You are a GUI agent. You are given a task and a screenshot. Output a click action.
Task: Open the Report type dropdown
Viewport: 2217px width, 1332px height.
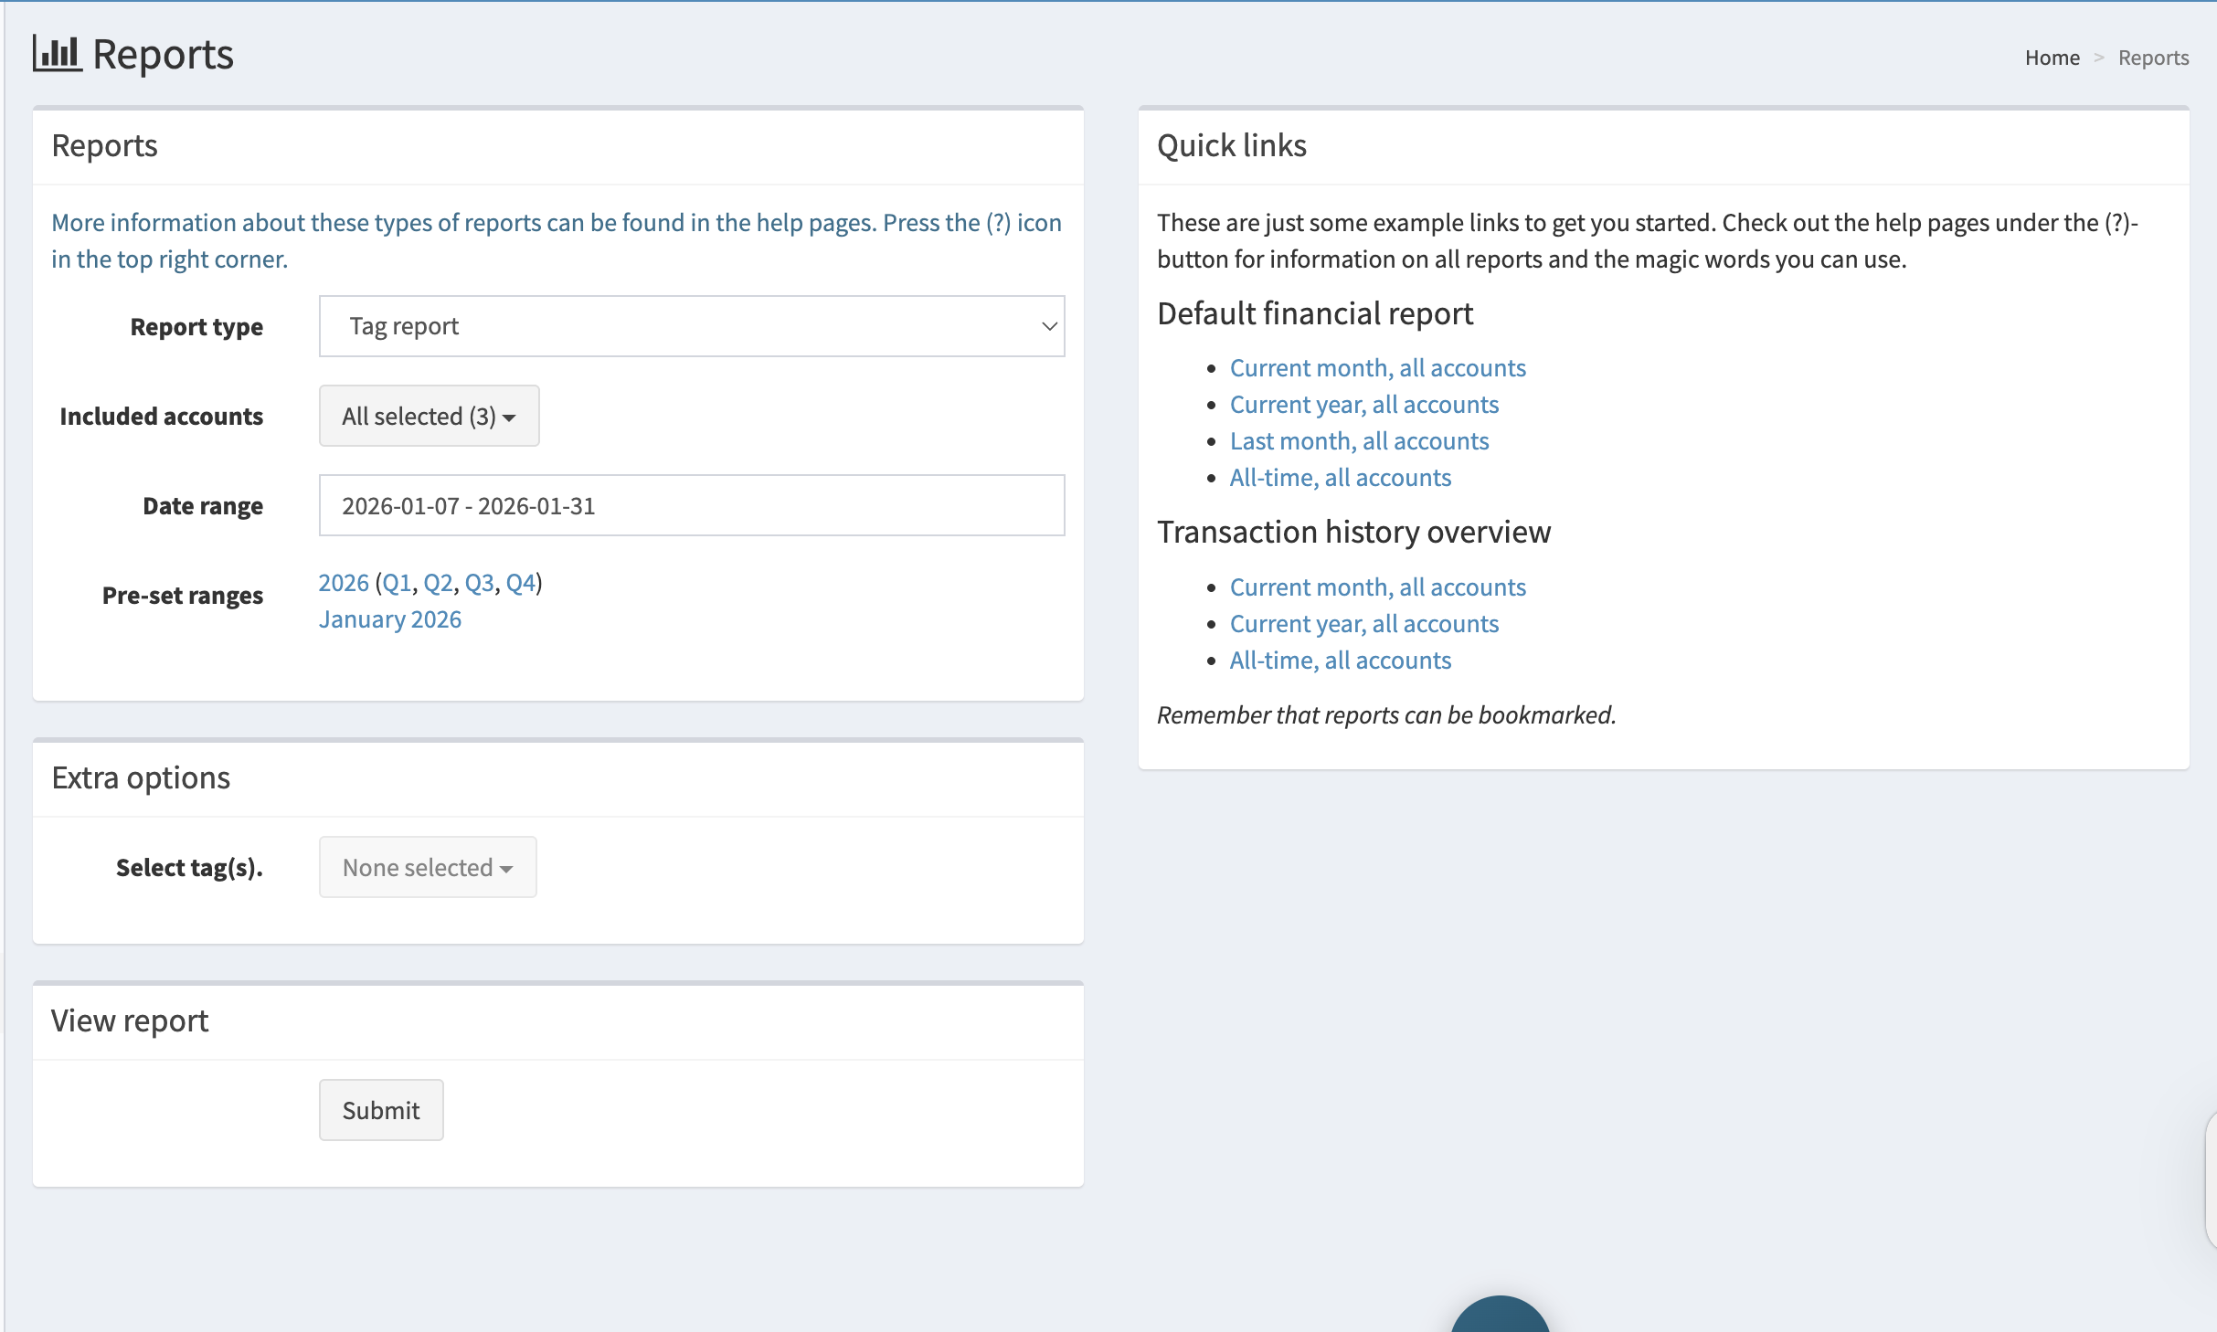click(691, 326)
